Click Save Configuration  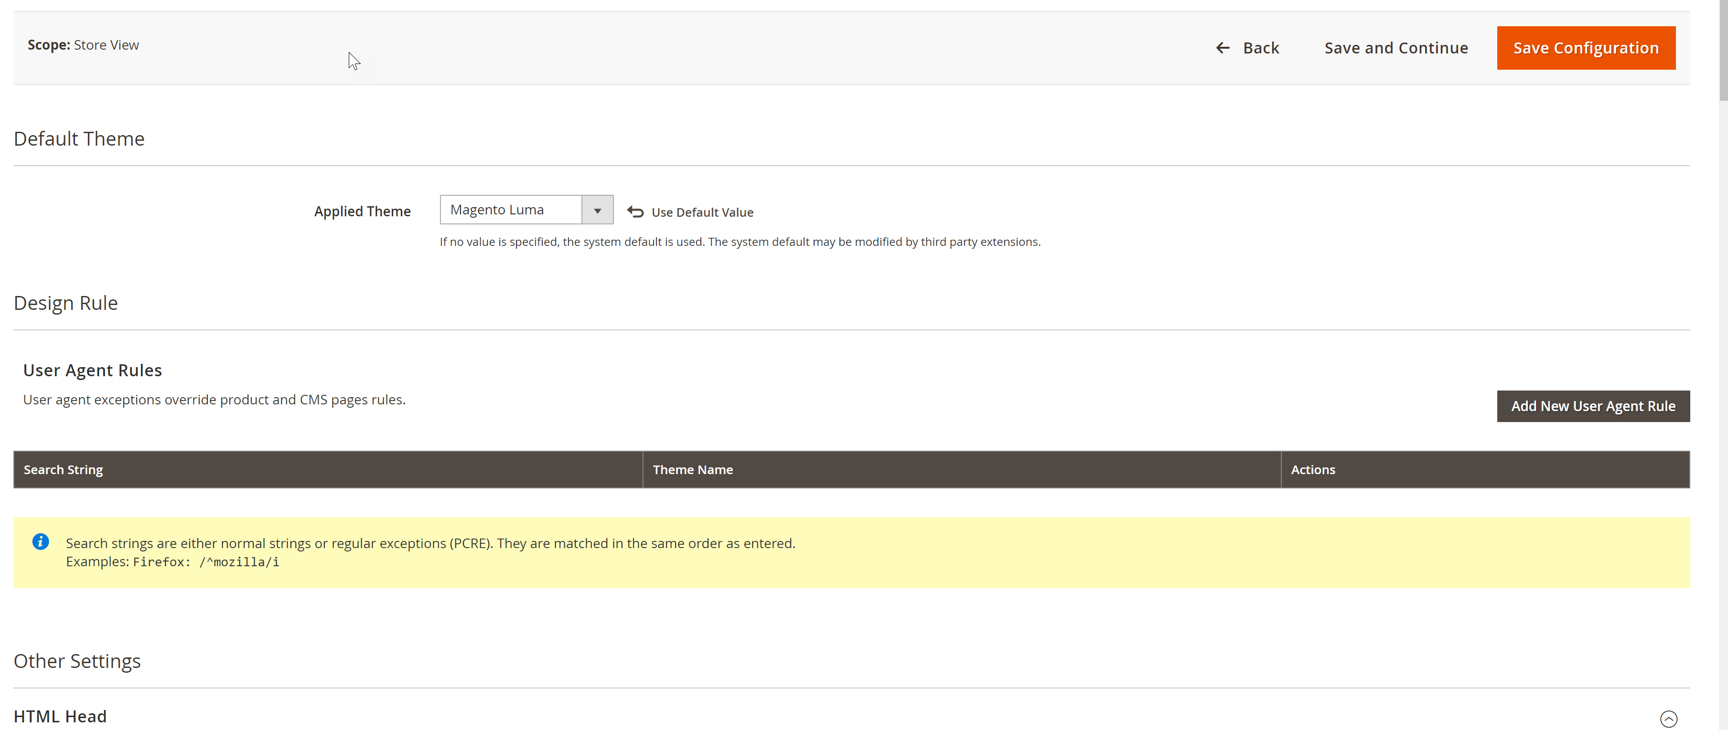click(x=1586, y=48)
